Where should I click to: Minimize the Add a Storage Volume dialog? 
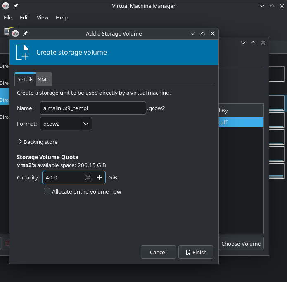coord(193,33)
